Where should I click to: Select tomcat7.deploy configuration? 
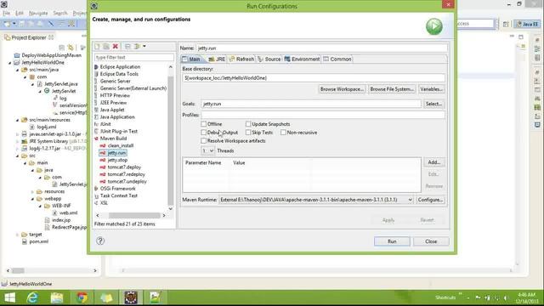point(124,167)
